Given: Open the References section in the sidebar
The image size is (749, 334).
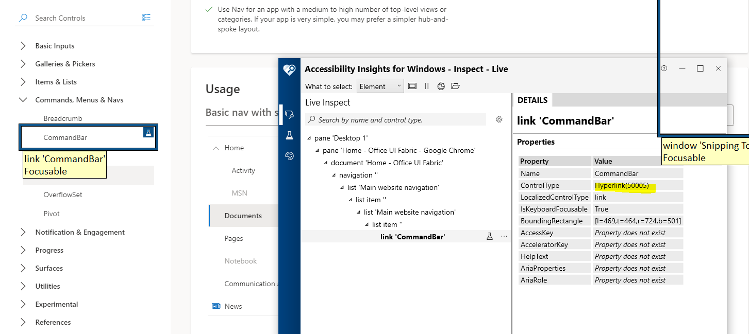Looking at the screenshot, I should [53, 322].
